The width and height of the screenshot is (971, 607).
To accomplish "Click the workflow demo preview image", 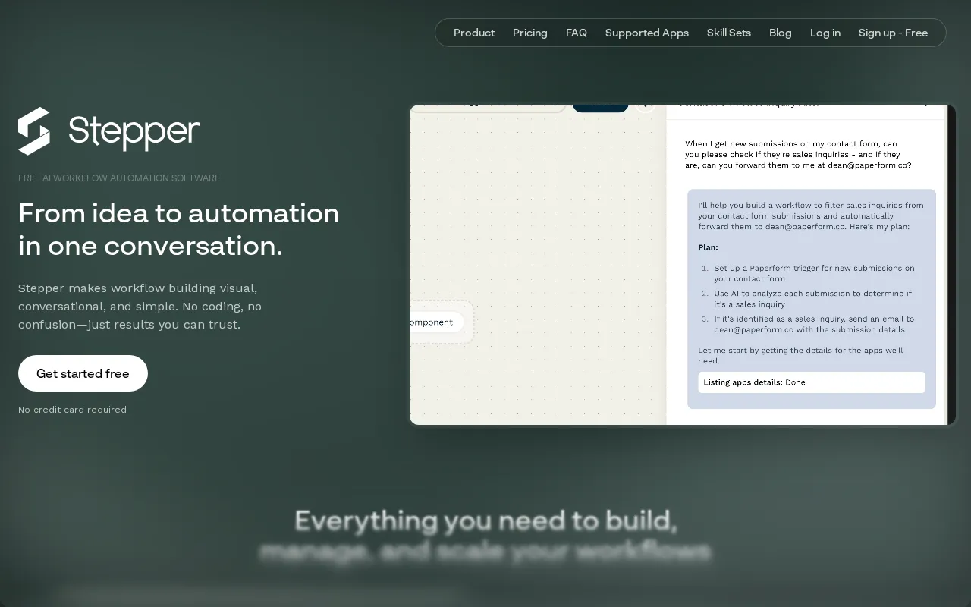I will [683, 265].
